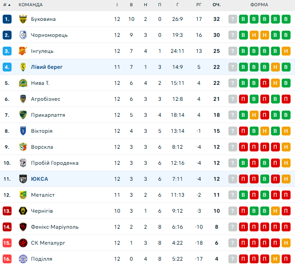The width and height of the screenshot is (295, 266).
Task: Click the Чорноморець club logo
Action: pos(23,35)
